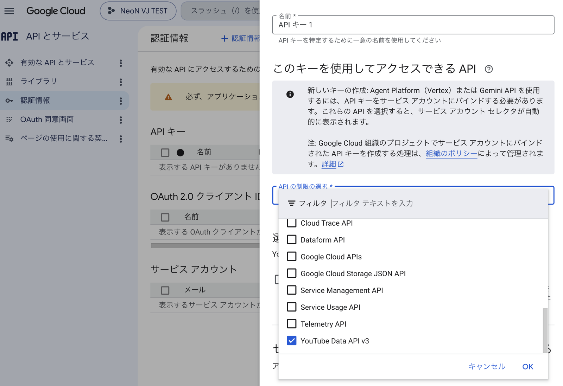The height and width of the screenshot is (386, 563).
Task: Click the key icon beside 認証情報
Action: (x=9, y=101)
